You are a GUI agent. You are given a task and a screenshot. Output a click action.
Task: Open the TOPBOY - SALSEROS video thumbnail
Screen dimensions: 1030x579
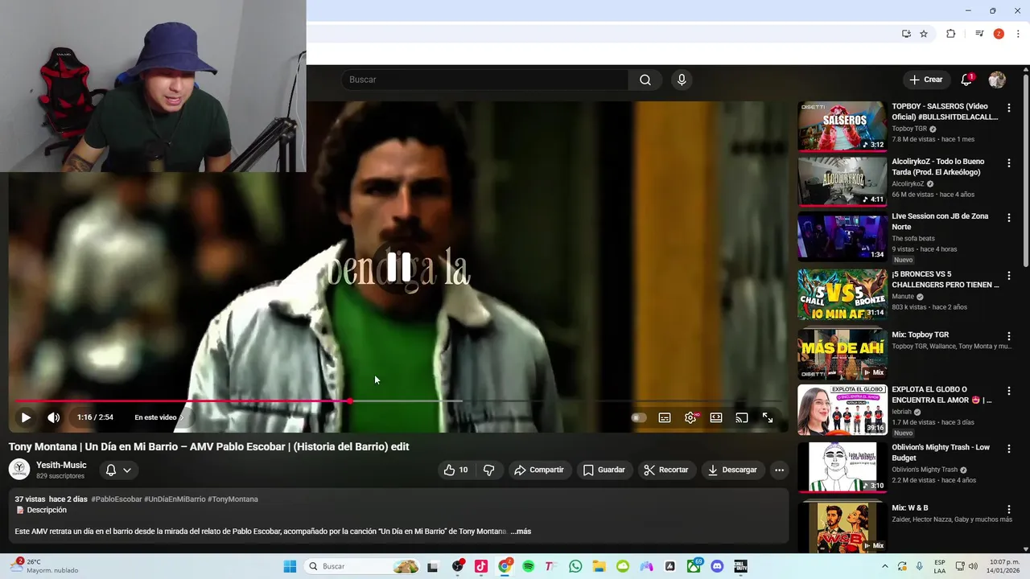[x=842, y=126]
